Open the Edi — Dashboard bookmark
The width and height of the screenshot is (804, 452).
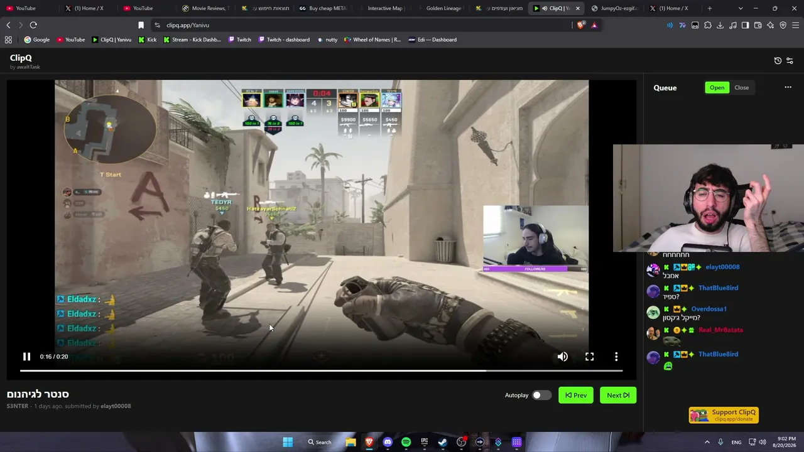pos(432,40)
